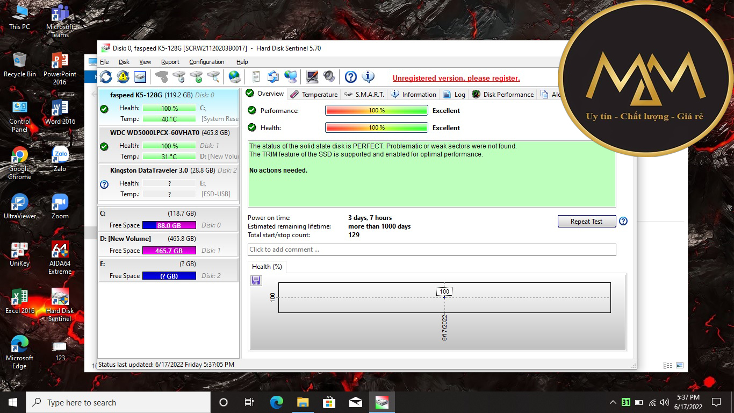This screenshot has width=734, height=413.
Task: Click the 'Status last updated' status bar text
Action: pos(167,365)
